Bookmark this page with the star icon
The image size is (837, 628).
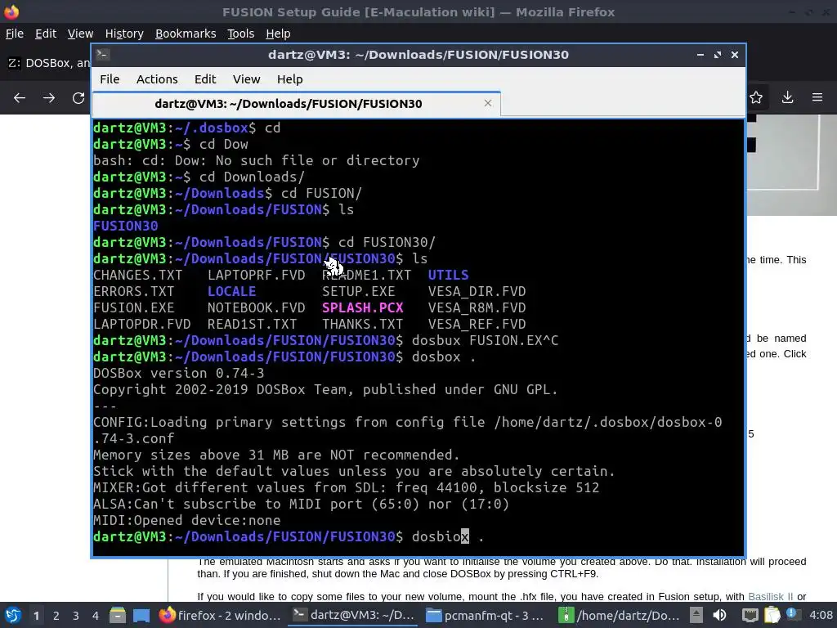[x=756, y=98]
